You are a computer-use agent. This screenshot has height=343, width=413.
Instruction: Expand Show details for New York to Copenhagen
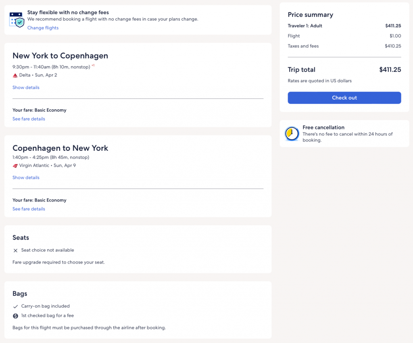pos(26,87)
